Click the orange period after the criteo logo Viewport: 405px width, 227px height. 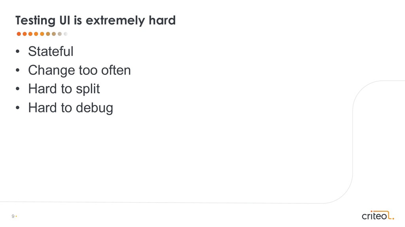pyautogui.click(x=393, y=219)
